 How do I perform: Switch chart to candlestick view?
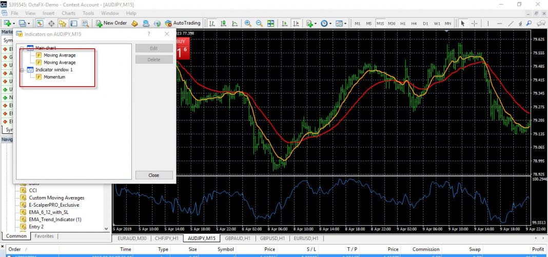(223, 23)
